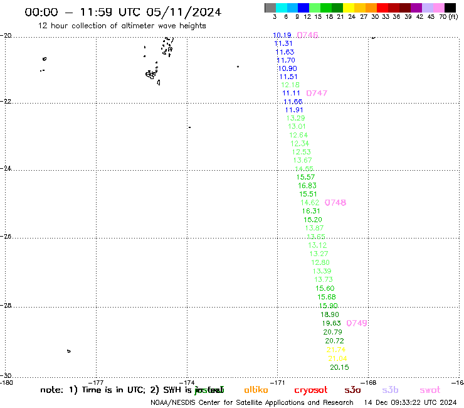Click the 10.19 wave height value
The height and width of the screenshot is (408, 464).
[282, 35]
